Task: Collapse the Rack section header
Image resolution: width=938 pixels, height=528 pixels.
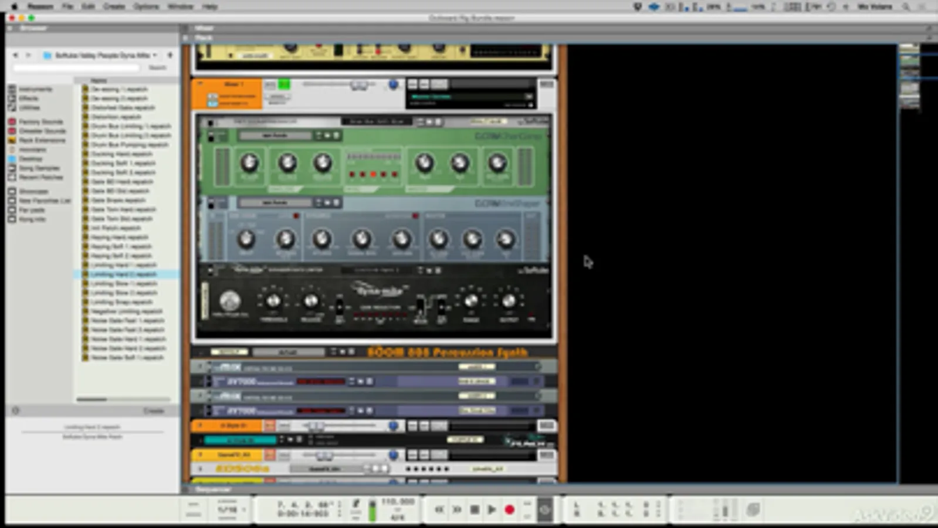Action: point(186,38)
